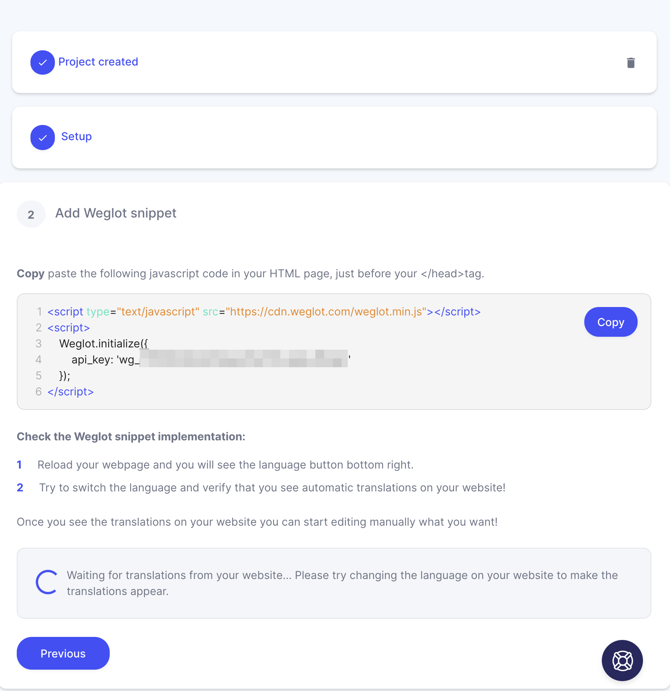
Task: Click check step 2 Try to switch language
Action: point(272,488)
